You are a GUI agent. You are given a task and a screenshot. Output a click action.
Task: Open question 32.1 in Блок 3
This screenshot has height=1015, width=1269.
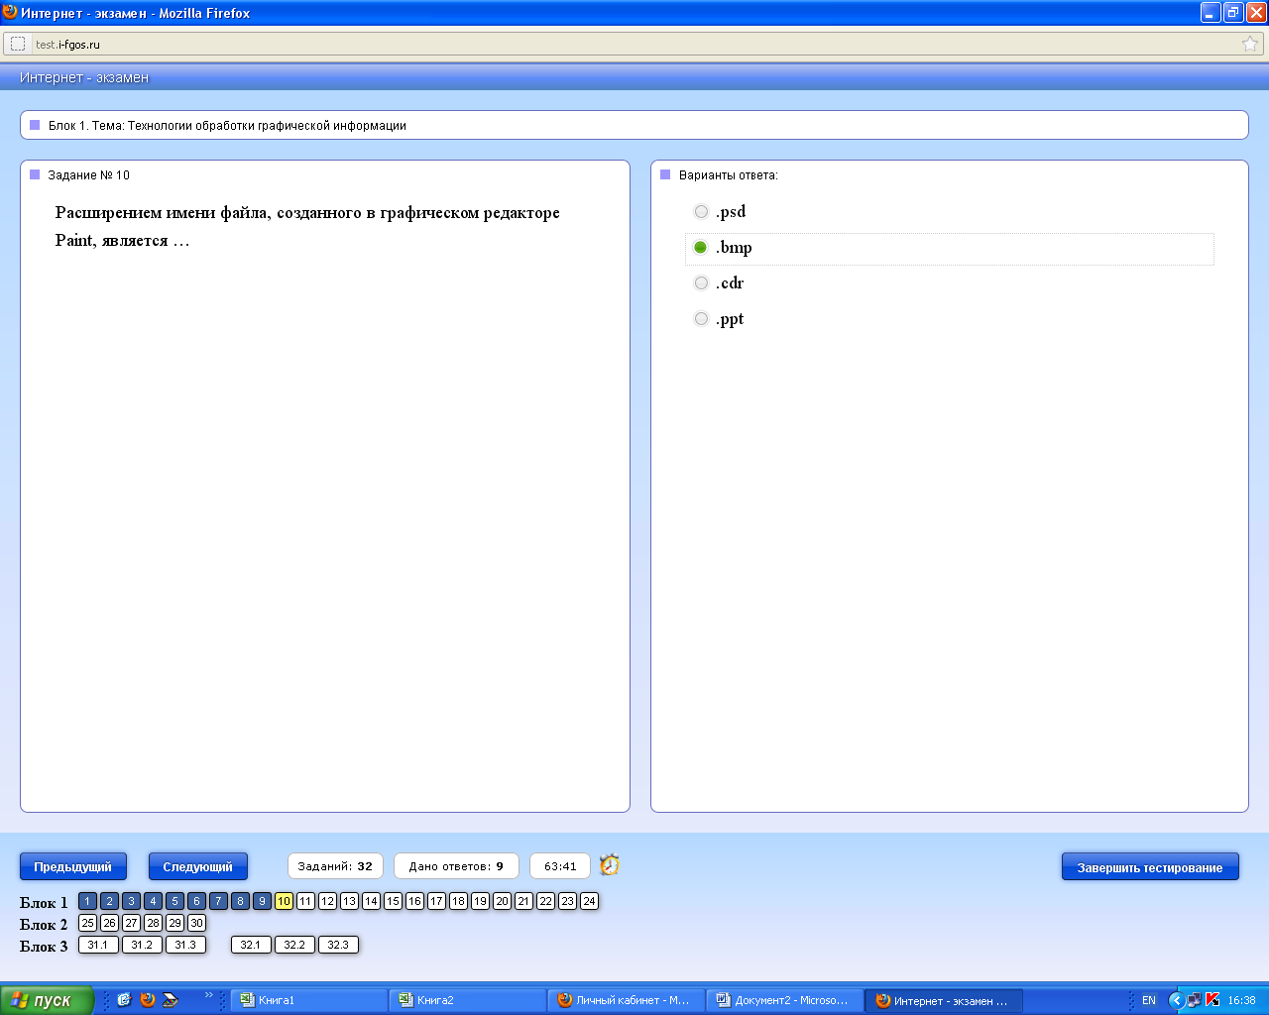[251, 945]
